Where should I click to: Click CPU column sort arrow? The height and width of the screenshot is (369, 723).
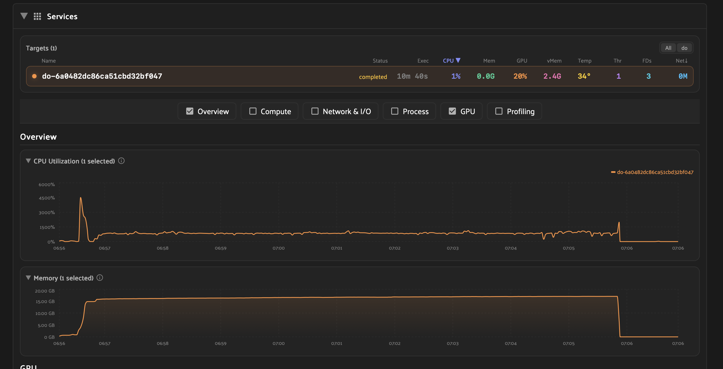458,60
